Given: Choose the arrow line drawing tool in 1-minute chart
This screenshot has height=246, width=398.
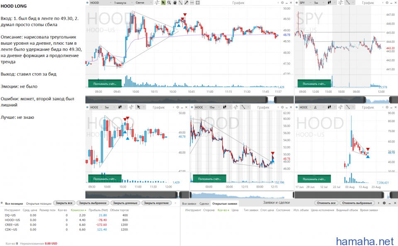Looking at the screenshot, I should pyautogui.click(x=186, y=2).
